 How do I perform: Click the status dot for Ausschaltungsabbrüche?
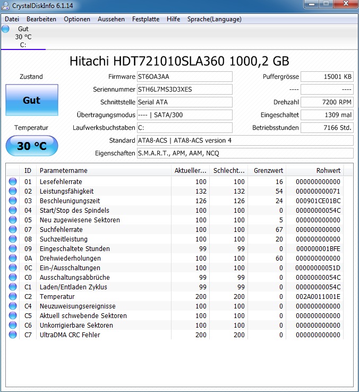pos(13,277)
